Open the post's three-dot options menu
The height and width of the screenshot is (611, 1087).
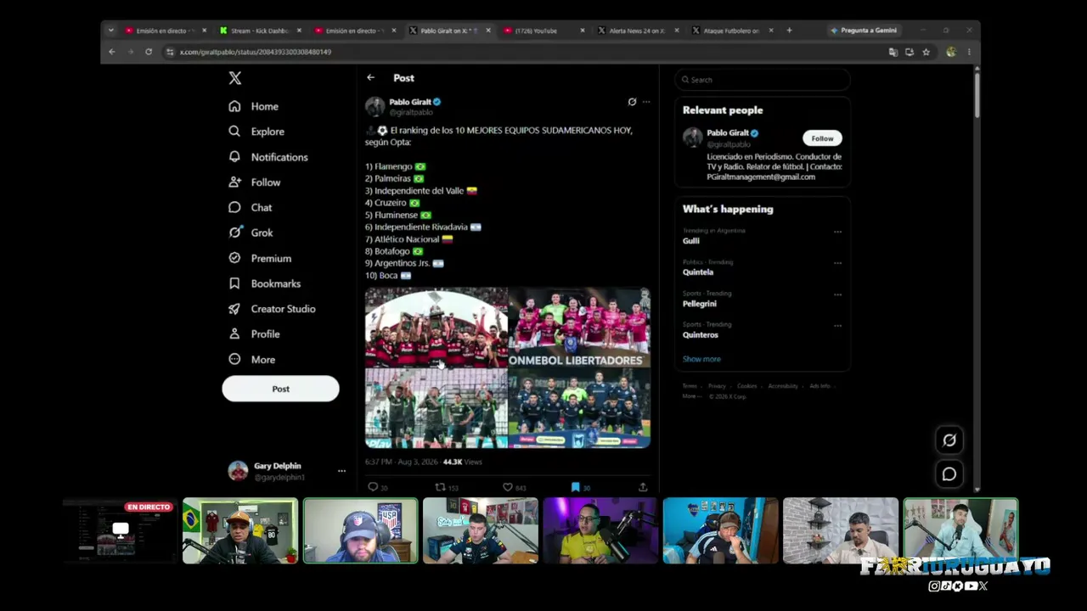pos(646,102)
